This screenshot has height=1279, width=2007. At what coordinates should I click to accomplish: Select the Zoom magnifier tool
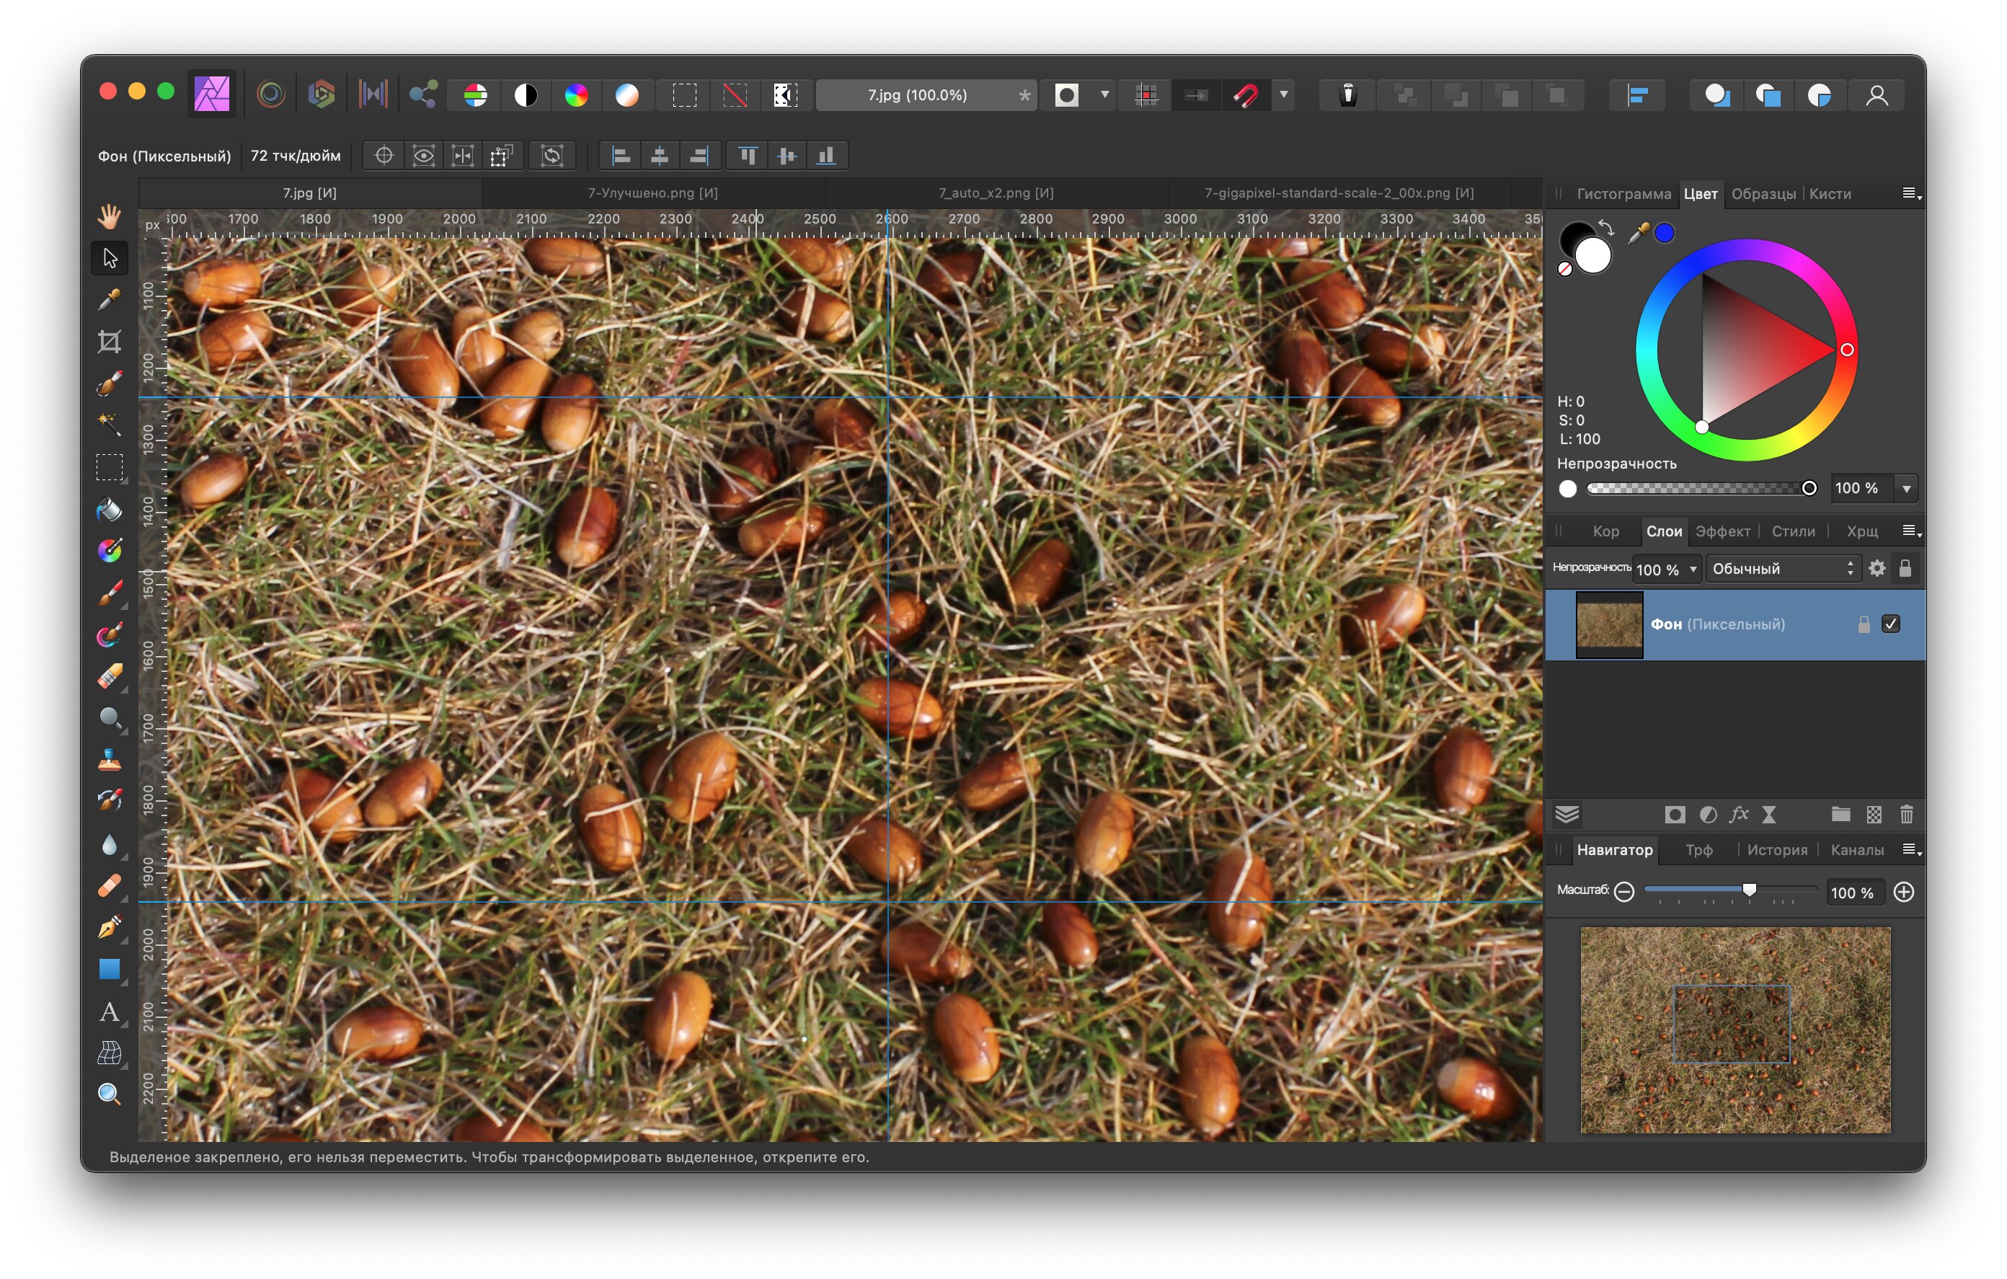pyautogui.click(x=109, y=1094)
